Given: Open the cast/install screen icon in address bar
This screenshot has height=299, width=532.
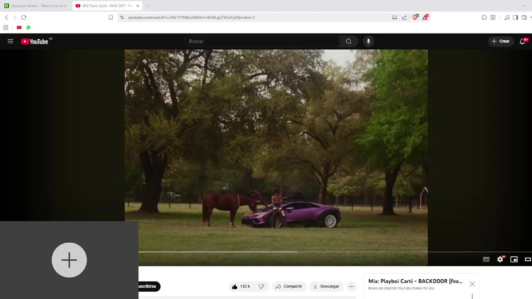Looking at the screenshot, I should click(x=394, y=17).
